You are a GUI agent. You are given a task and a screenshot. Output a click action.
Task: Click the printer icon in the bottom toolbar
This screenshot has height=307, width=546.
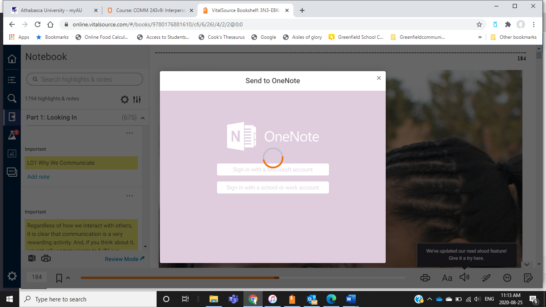(425, 277)
